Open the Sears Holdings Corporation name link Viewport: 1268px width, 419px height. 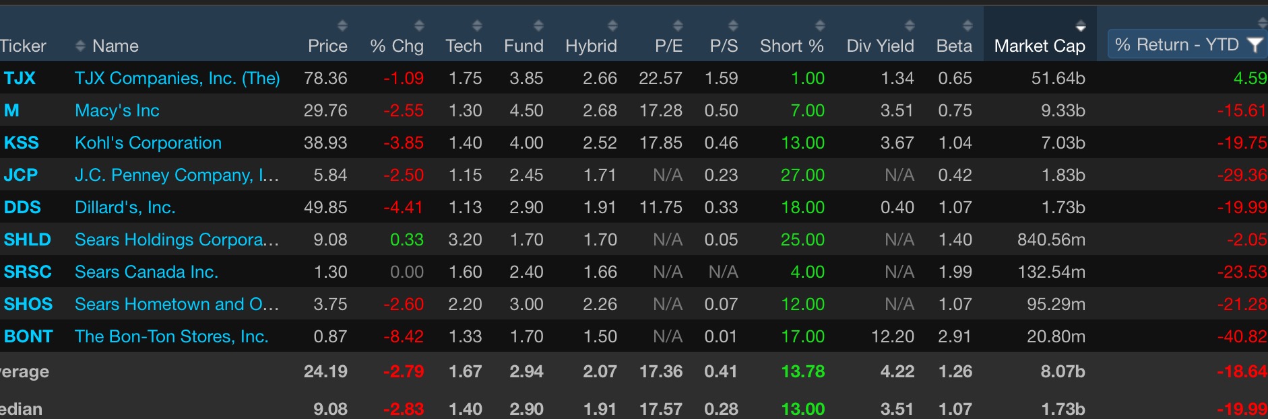tap(177, 239)
